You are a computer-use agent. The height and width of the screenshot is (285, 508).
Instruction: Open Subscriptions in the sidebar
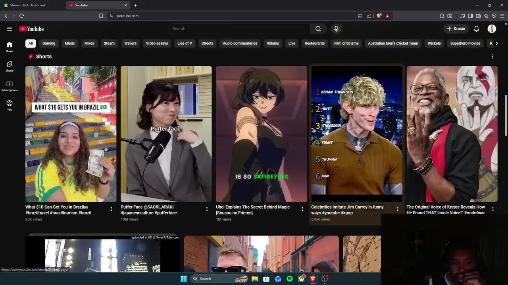(x=10, y=85)
